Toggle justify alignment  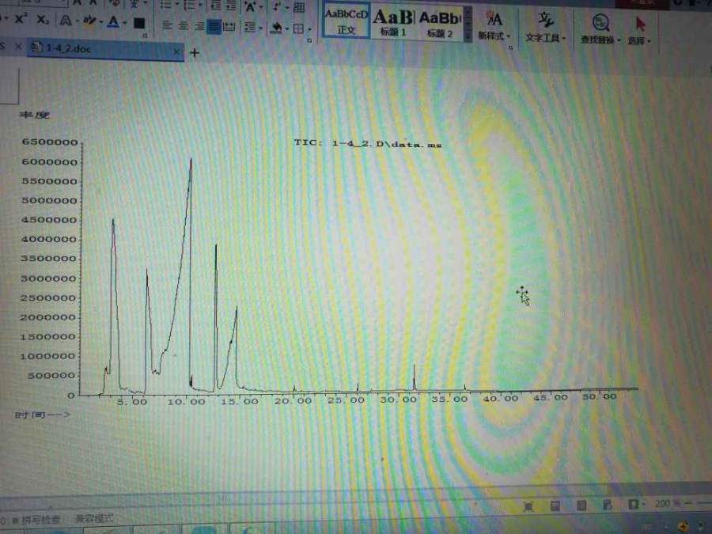click(214, 26)
